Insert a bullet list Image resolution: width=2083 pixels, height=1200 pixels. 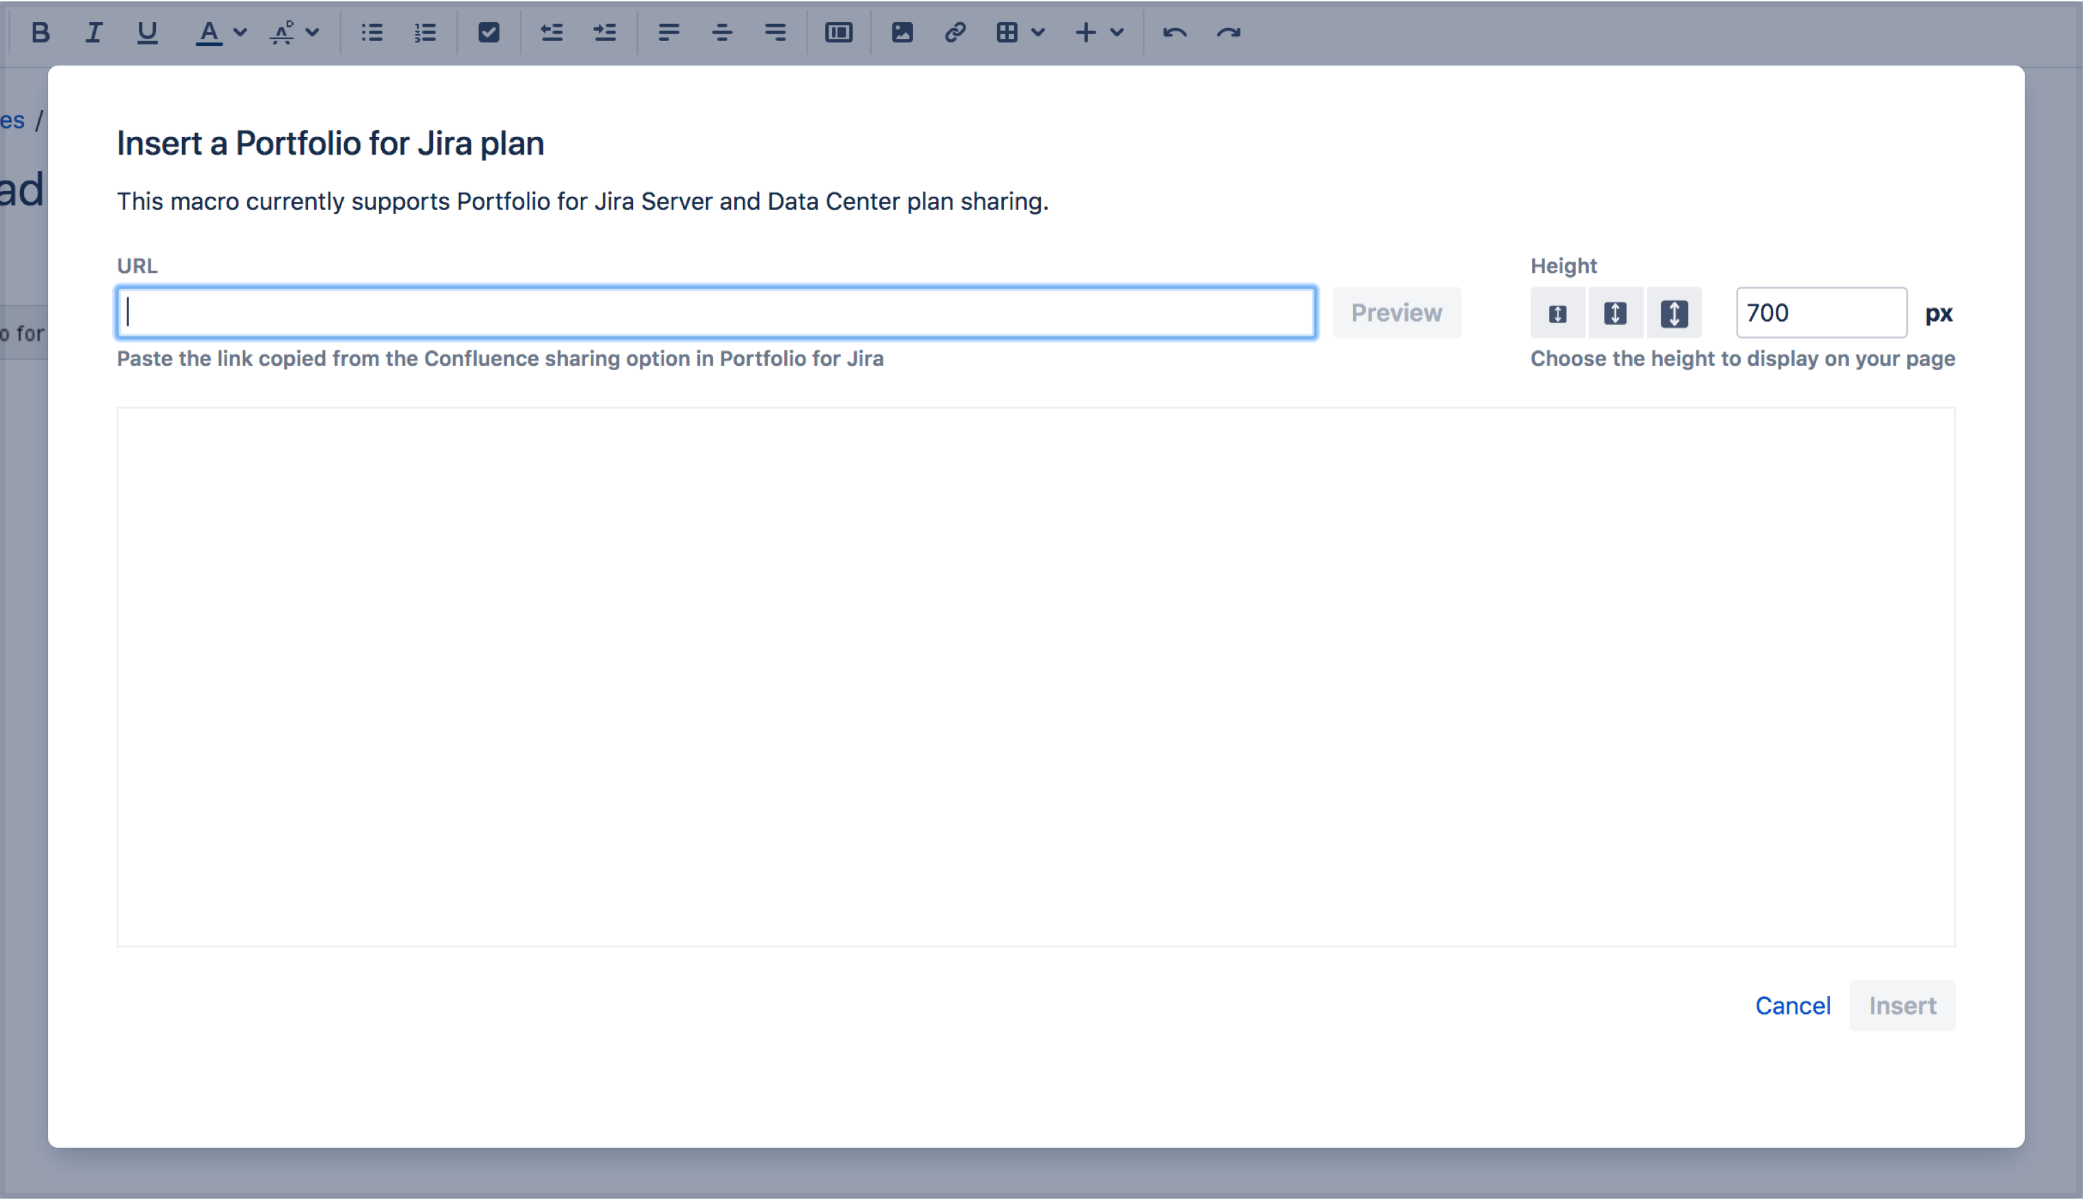coord(372,33)
